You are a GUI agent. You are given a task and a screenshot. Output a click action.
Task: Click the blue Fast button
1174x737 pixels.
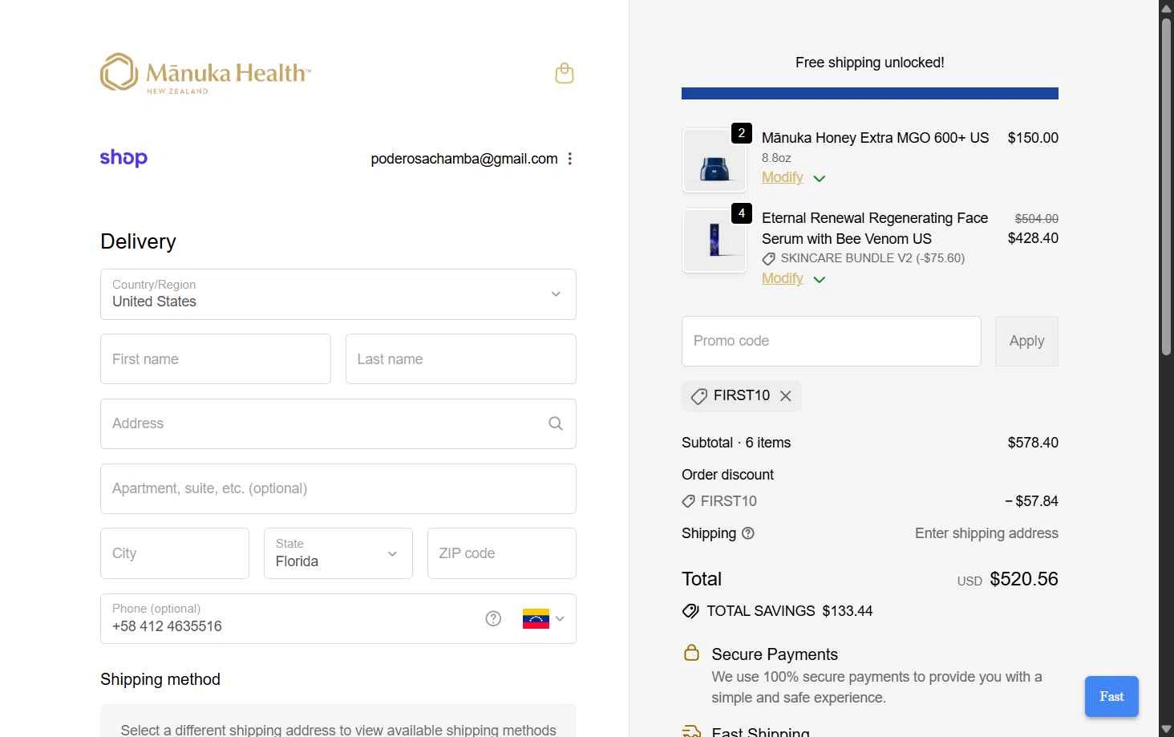[x=1111, y=696]
